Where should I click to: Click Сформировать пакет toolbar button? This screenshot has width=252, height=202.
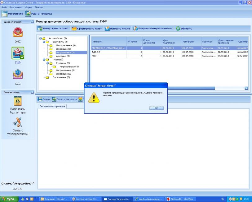[86, 29]
